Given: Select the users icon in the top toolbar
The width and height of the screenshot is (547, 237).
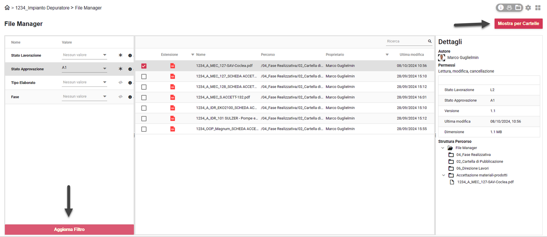Looking at the screenshot, I should 510,7.
